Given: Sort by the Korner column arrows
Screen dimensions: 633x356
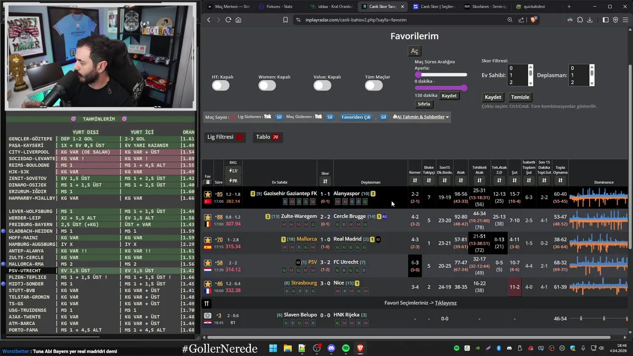Looking at the screenshot, I should coord(415,180).
